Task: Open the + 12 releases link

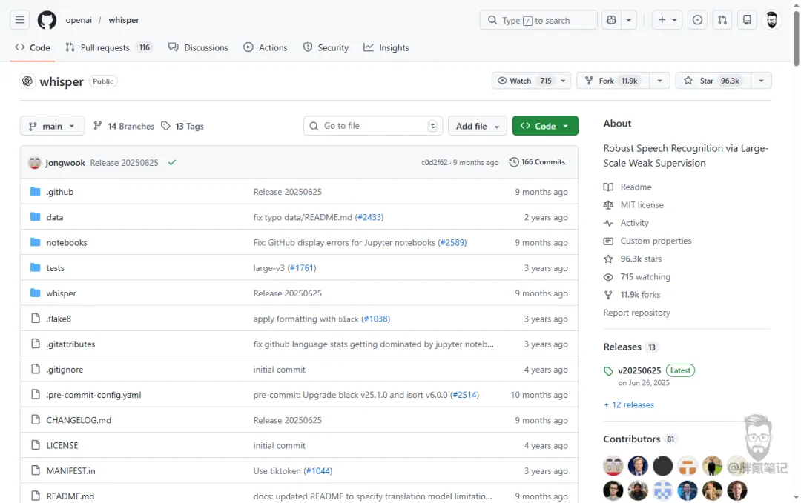Action: 629,404
